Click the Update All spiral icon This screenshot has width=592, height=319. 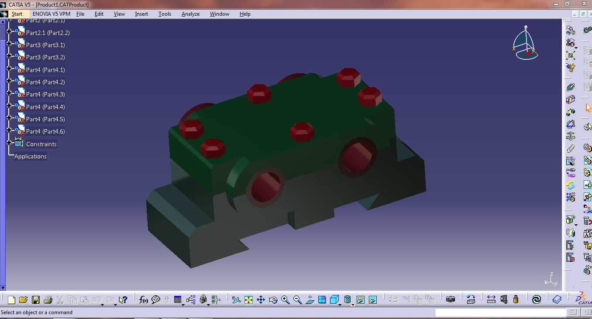[x=537, y=300]
